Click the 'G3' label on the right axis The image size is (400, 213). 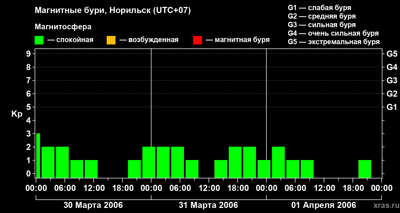(392, 81)
